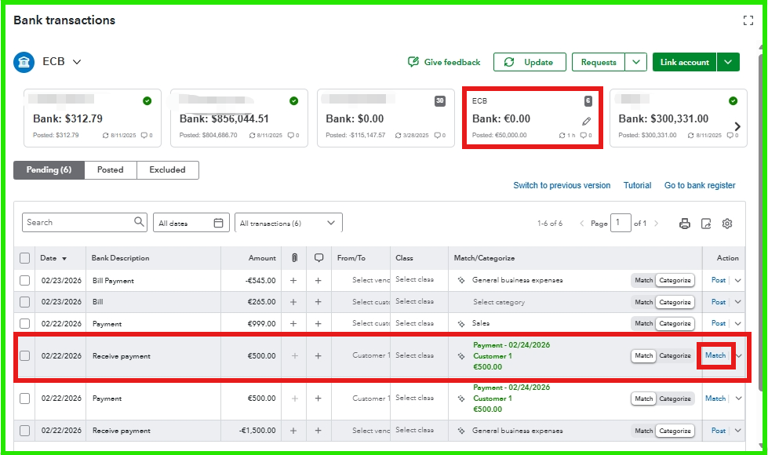The image size is (768, 455).
Task: Click the print icon above the table
Action: 684,224
